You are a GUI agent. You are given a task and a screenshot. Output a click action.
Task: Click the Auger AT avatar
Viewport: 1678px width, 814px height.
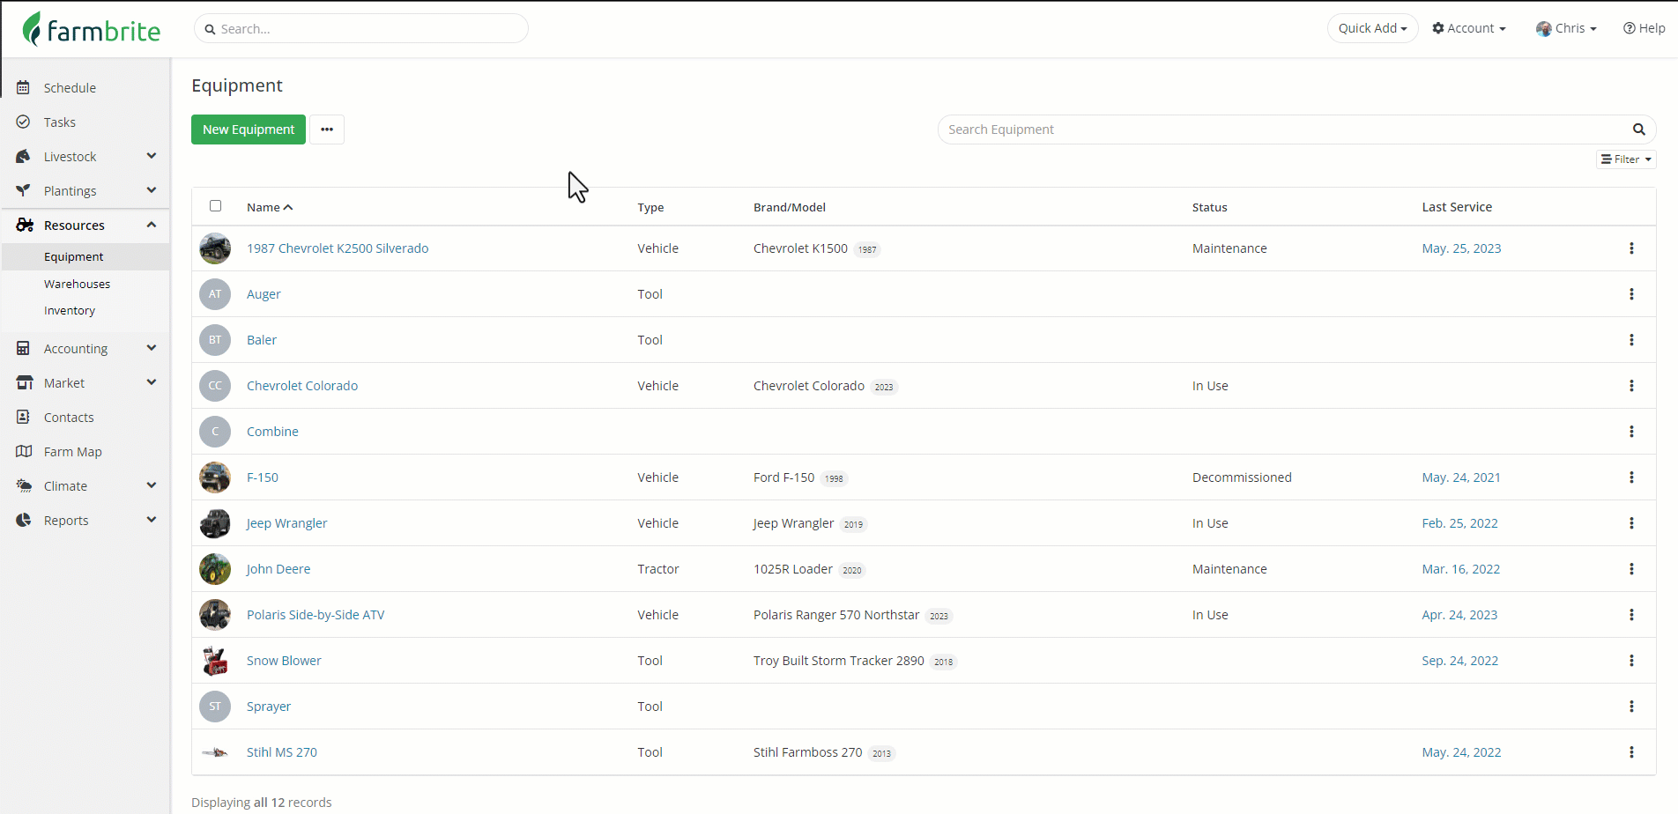215,294
